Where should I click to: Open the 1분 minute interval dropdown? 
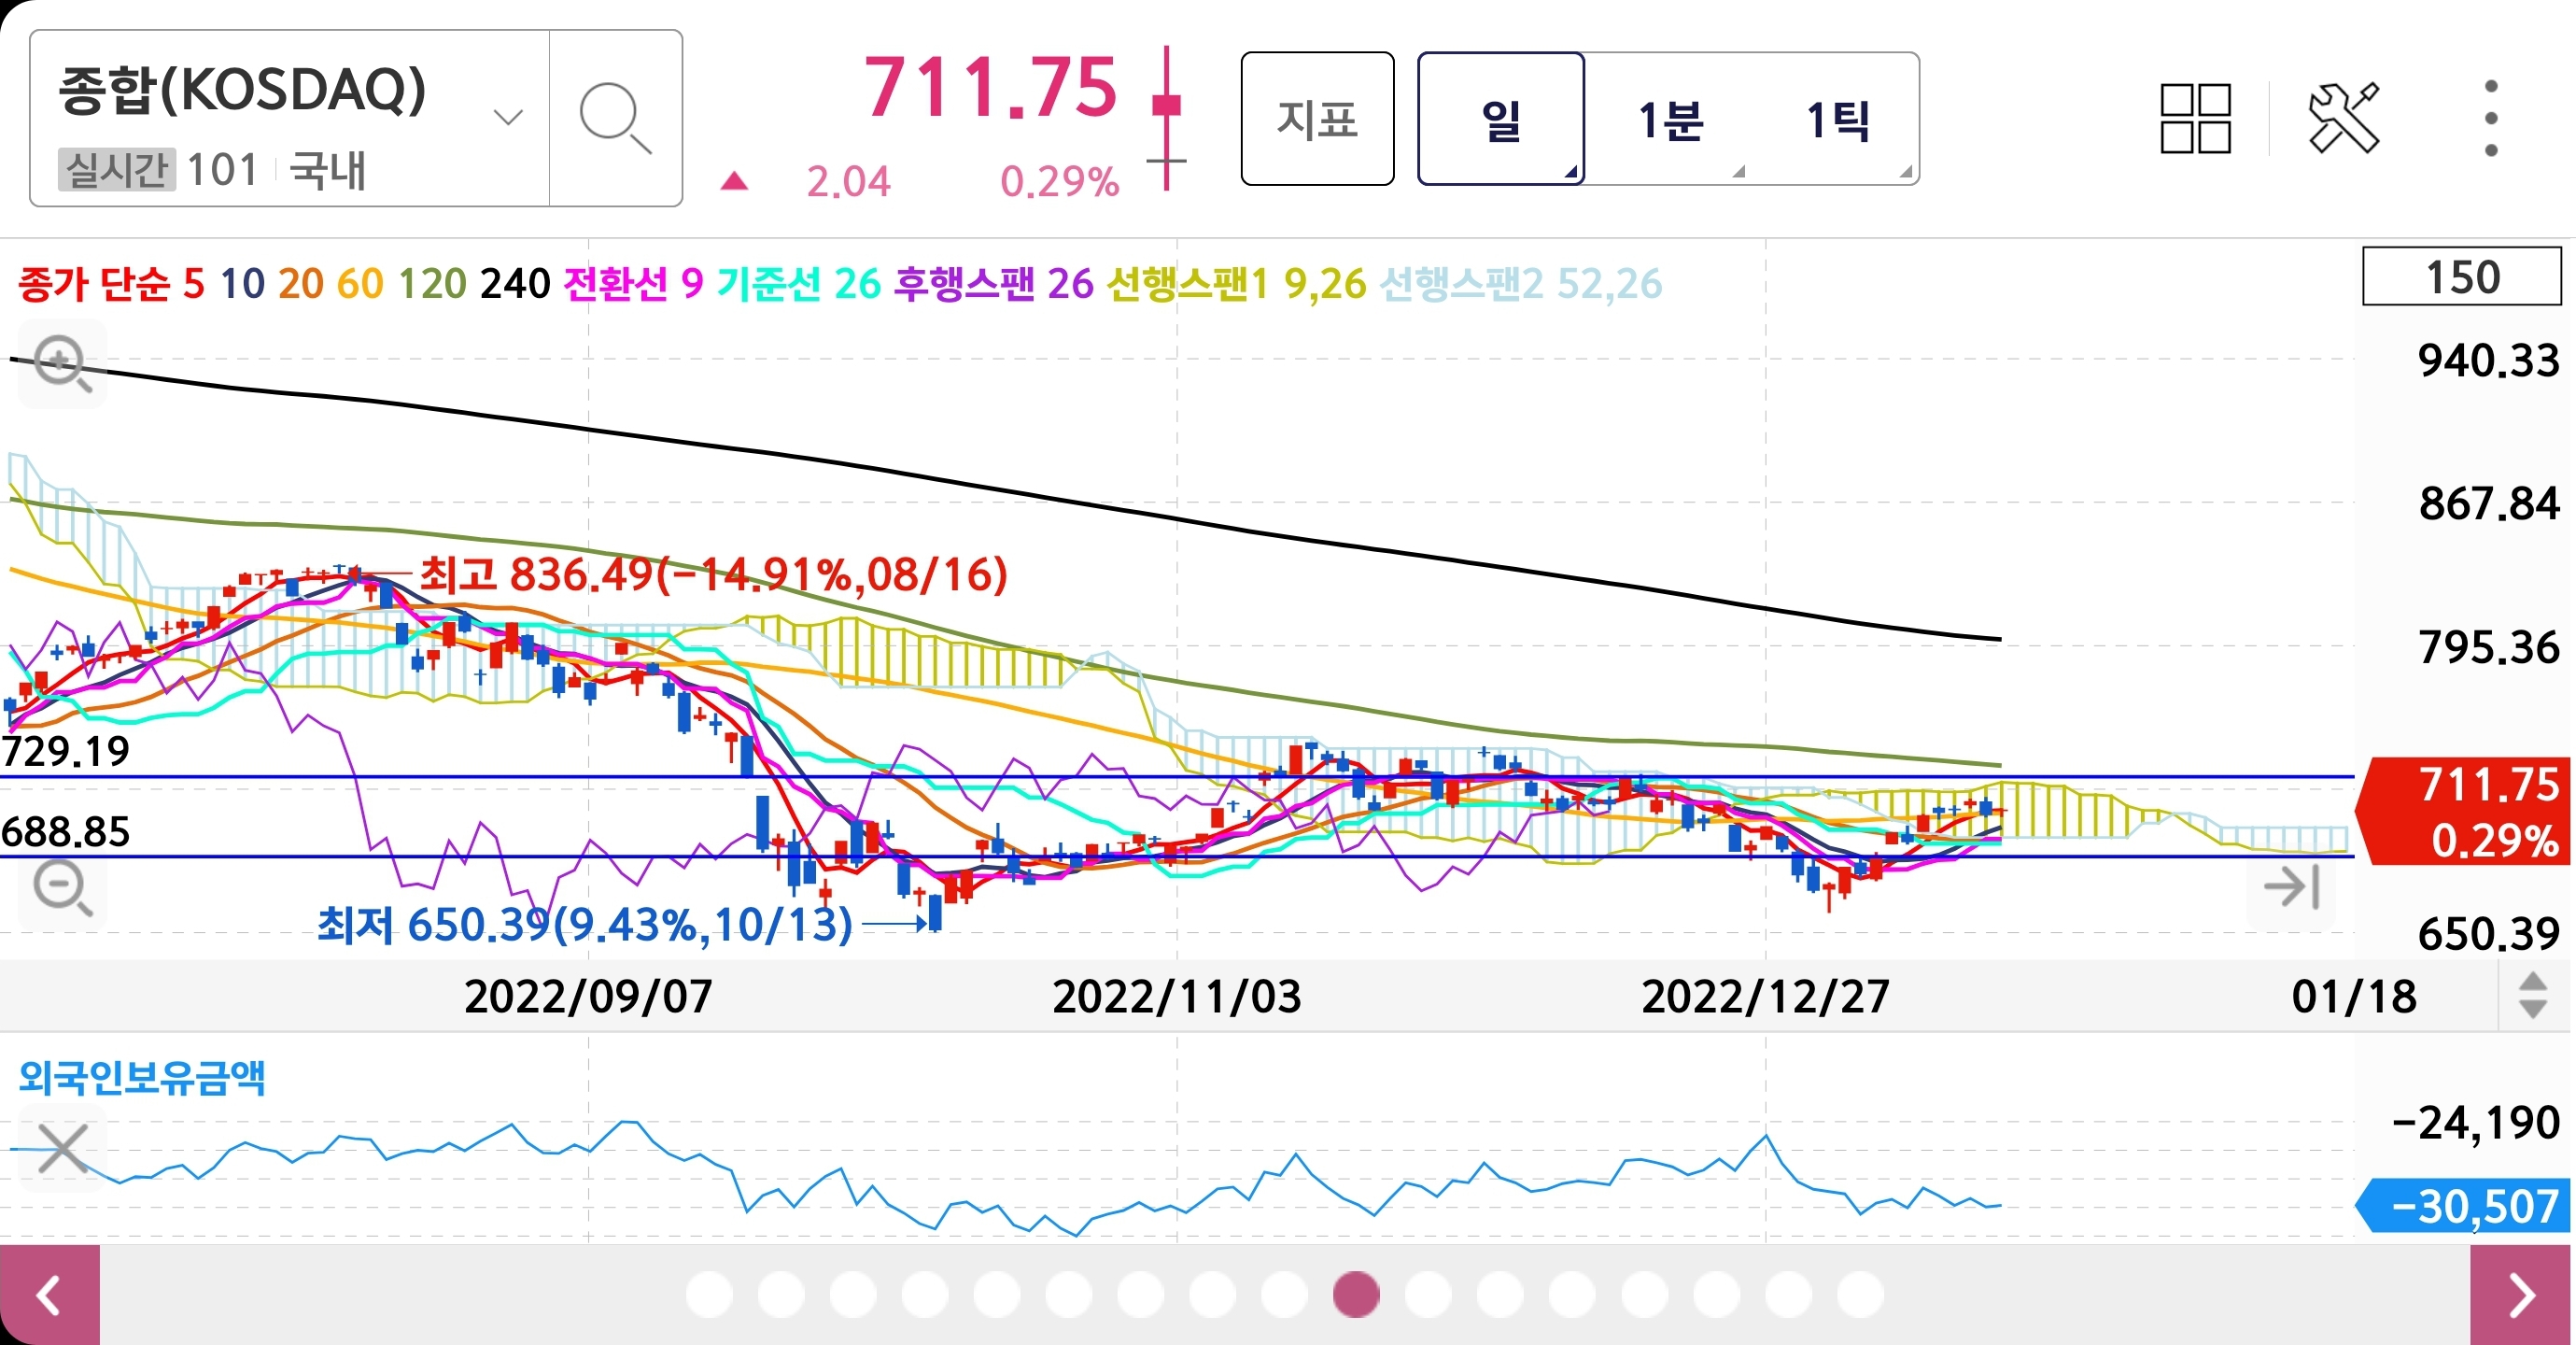click(1671, 120)
